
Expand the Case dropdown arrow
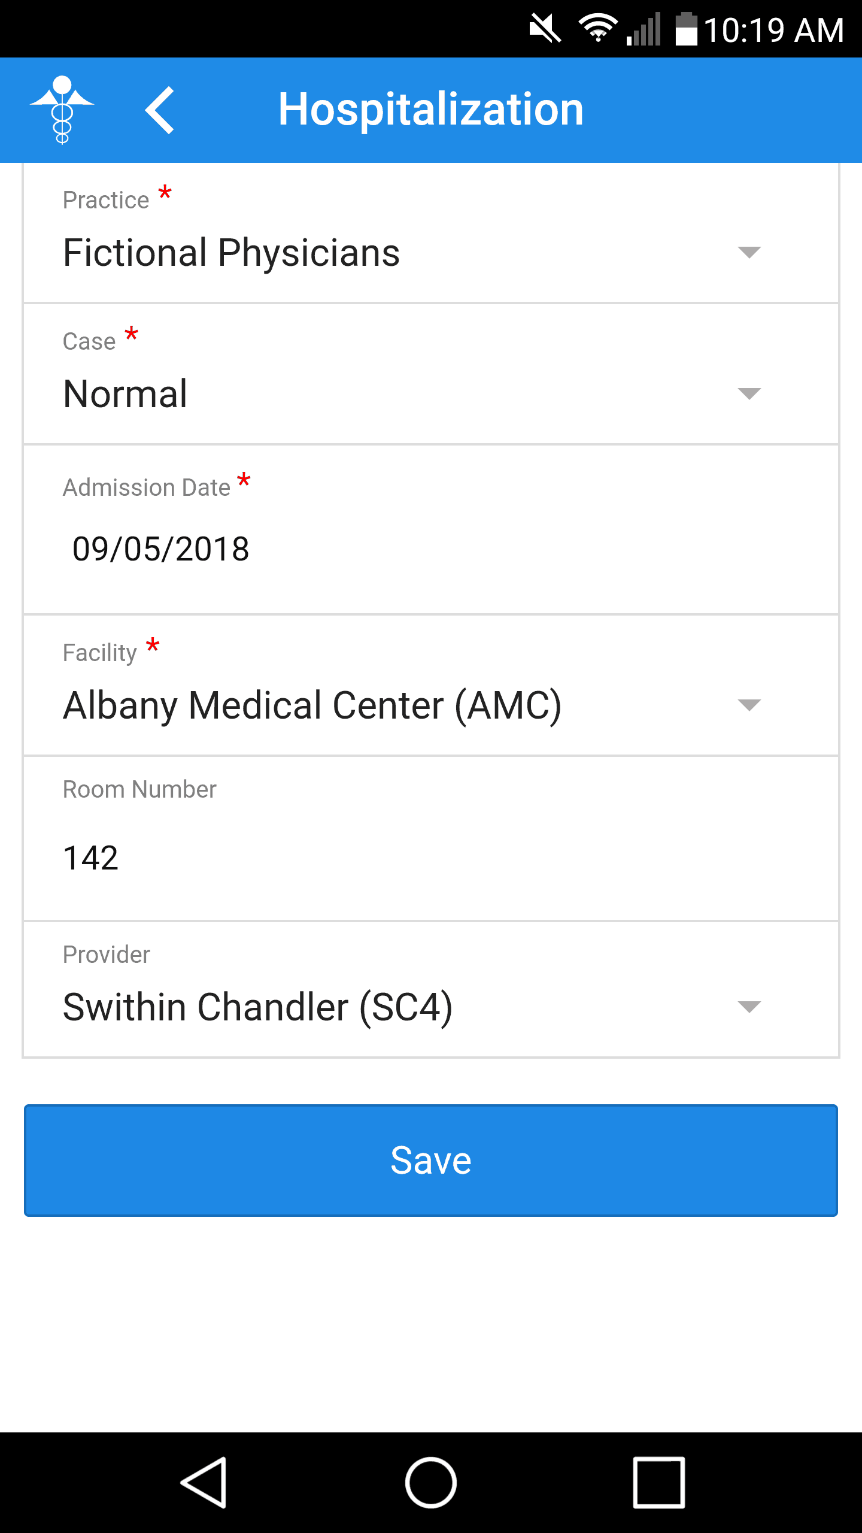[749, 393]
